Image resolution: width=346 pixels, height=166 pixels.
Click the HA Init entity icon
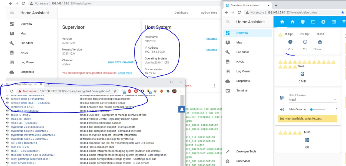pos(320,42)
